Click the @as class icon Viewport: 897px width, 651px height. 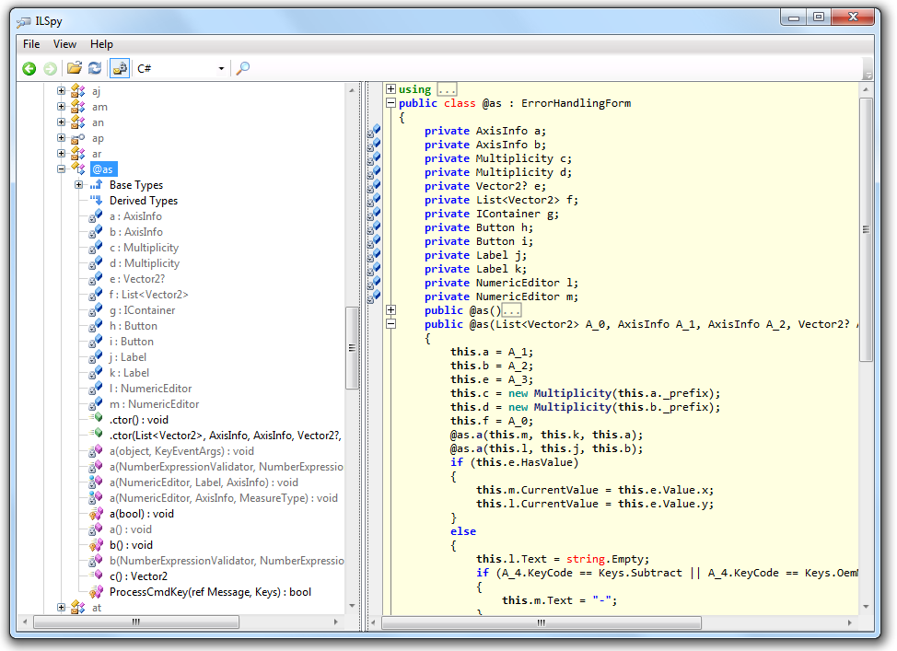(x=77, y=169)
